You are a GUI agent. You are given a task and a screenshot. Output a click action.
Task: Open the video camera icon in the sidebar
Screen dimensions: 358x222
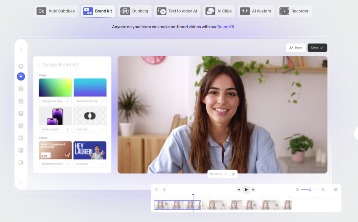click(x=21, y=138)
